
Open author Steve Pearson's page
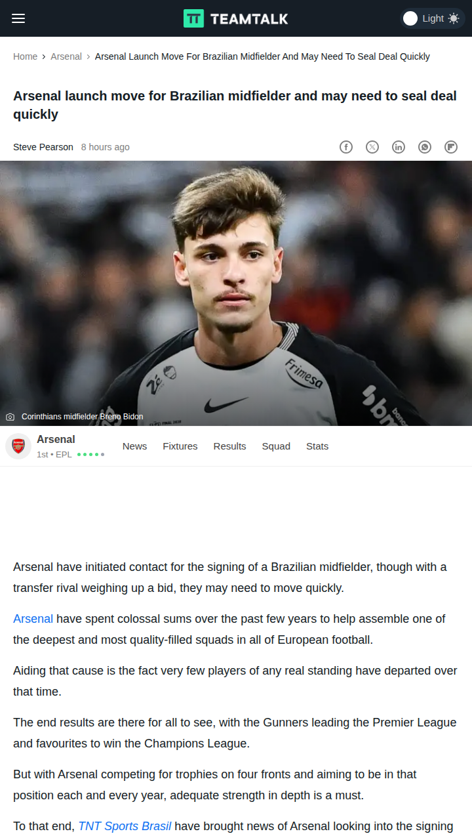(43, 147)
